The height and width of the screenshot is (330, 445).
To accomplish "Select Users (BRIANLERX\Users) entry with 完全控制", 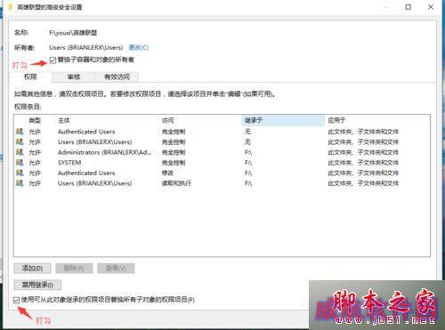I will point(222,141).
